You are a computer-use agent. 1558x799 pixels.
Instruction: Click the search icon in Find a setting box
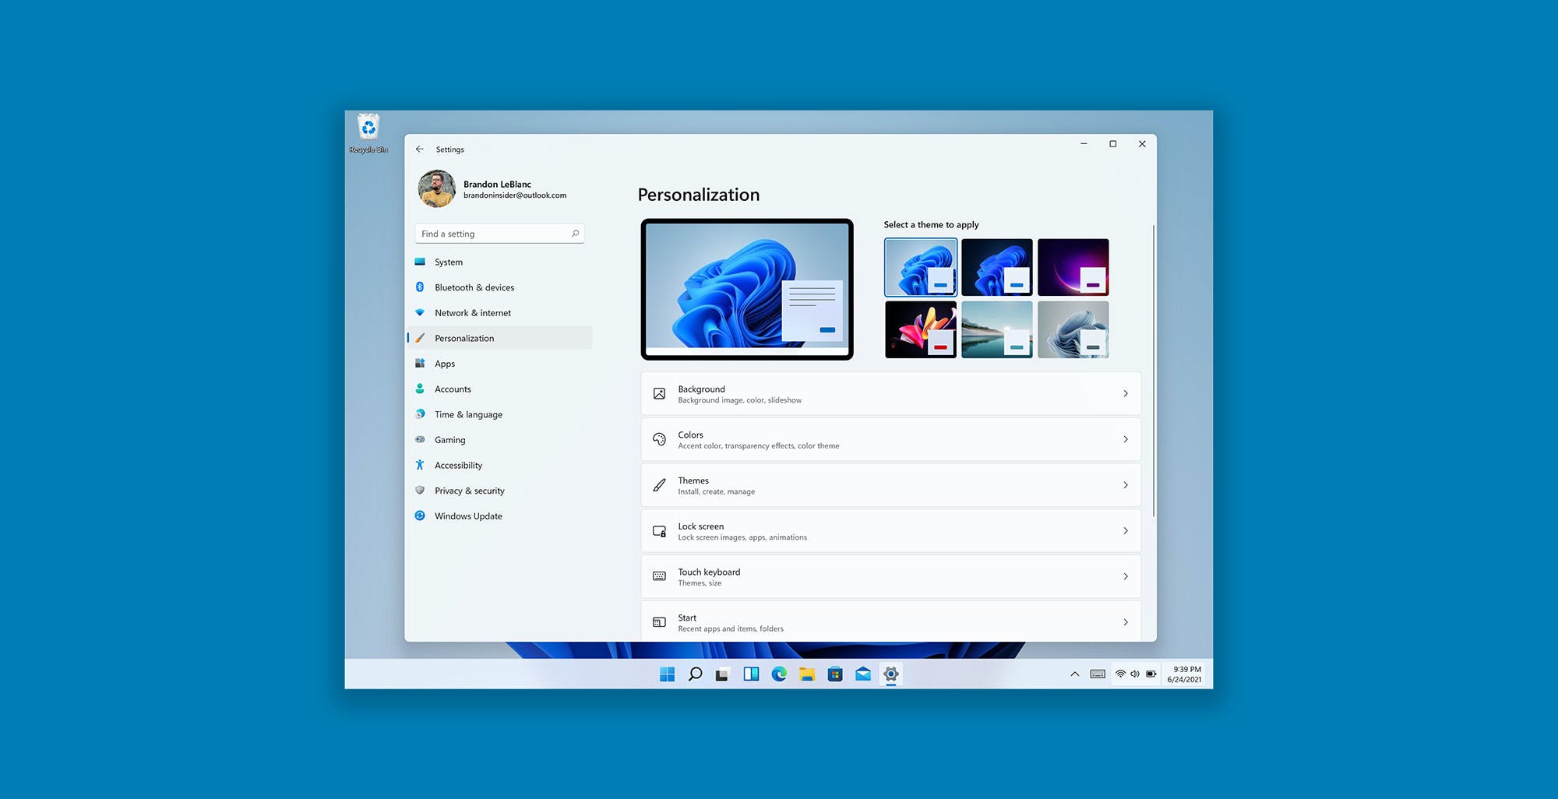pyautogui.click(x=574, y=233)
